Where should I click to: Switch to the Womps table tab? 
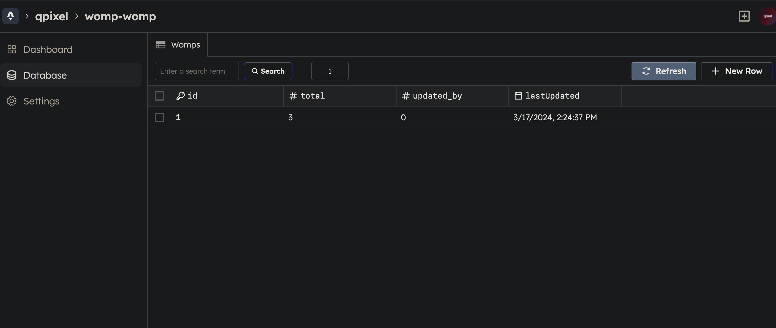tap(178, 45)
